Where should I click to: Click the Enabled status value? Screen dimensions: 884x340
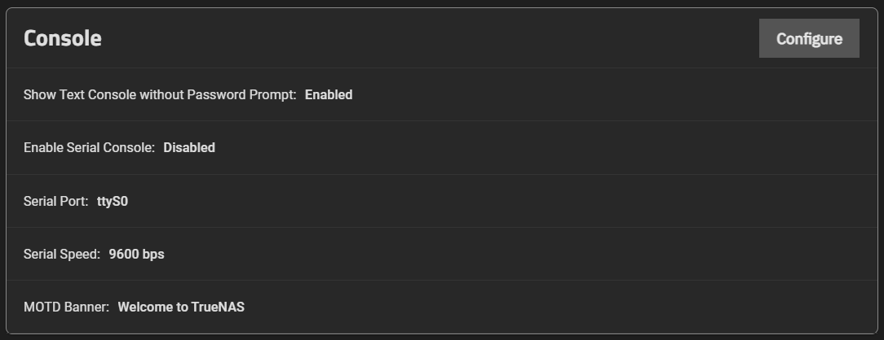coord(329,94)
